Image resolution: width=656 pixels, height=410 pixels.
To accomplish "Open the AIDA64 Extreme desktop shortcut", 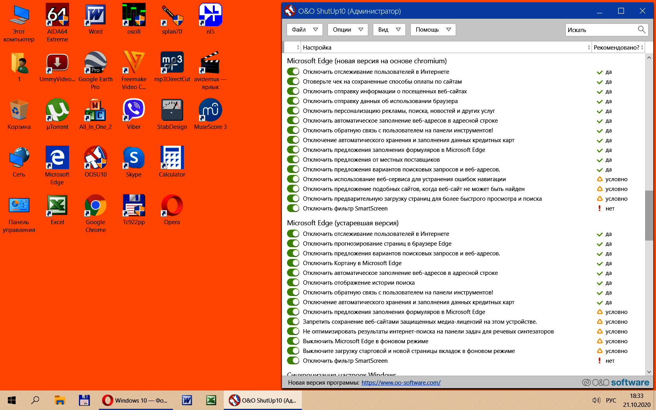I will (x=57, y=23).
